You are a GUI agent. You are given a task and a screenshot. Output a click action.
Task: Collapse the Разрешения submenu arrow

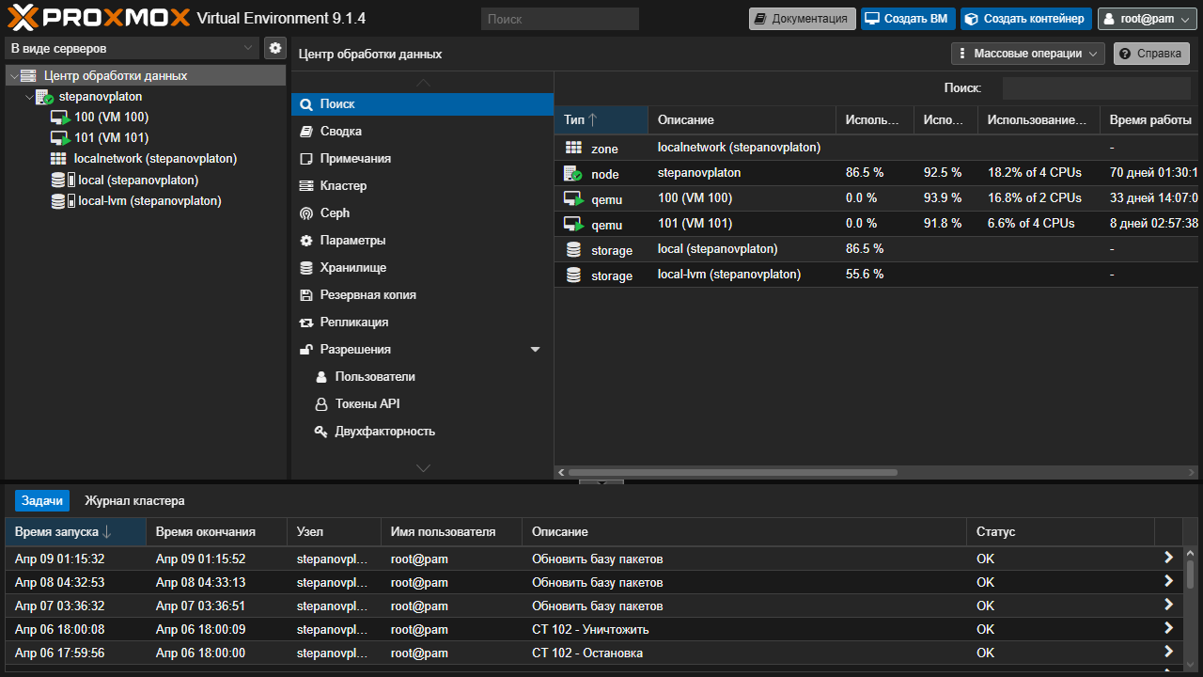pyautogui.click(x=536, y=350)
